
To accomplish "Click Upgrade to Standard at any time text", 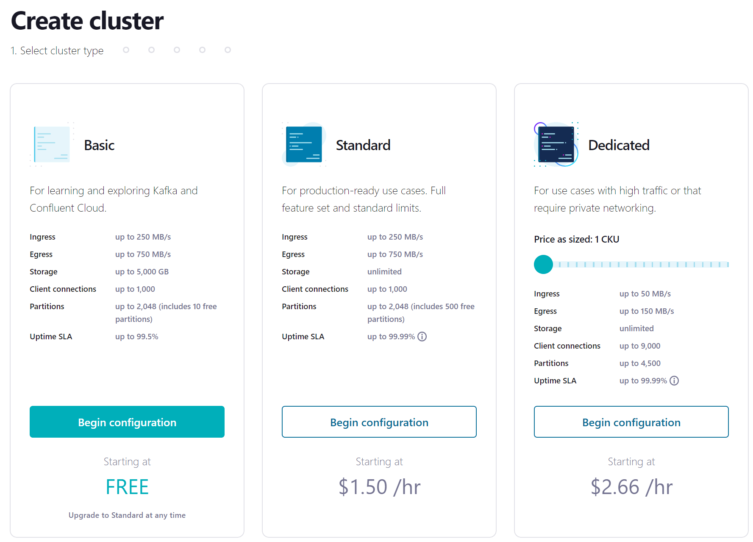I will [x=127, y=515].
